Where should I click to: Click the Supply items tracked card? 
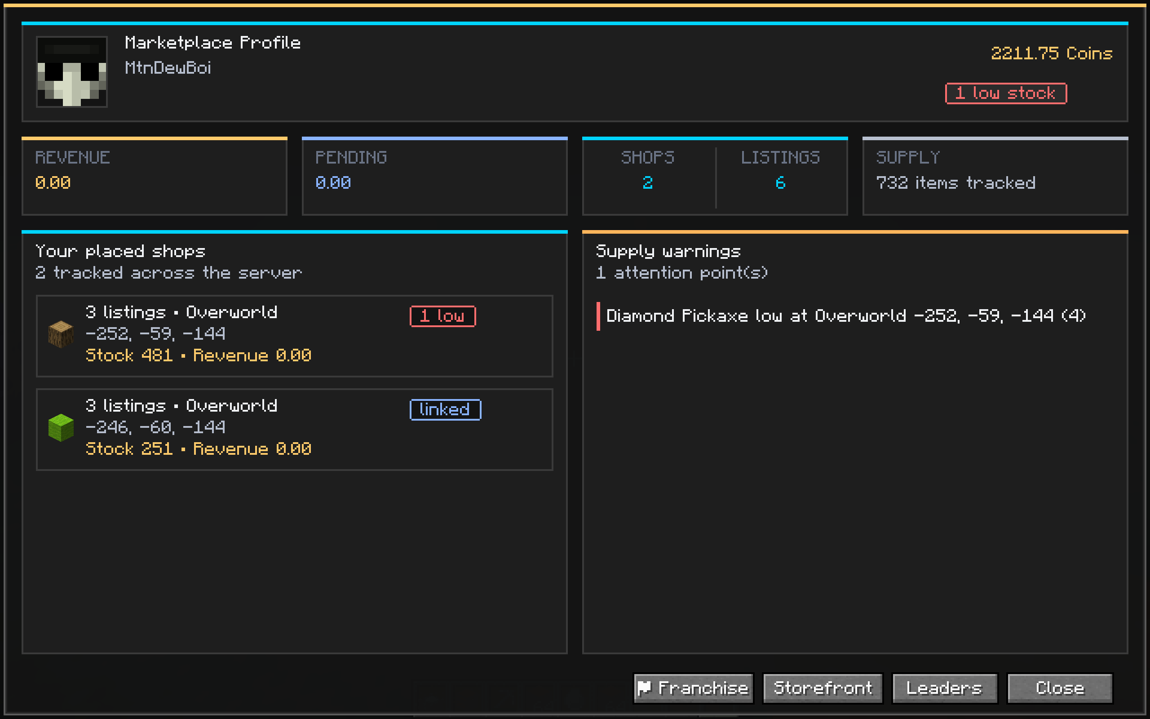pos(995,177)
